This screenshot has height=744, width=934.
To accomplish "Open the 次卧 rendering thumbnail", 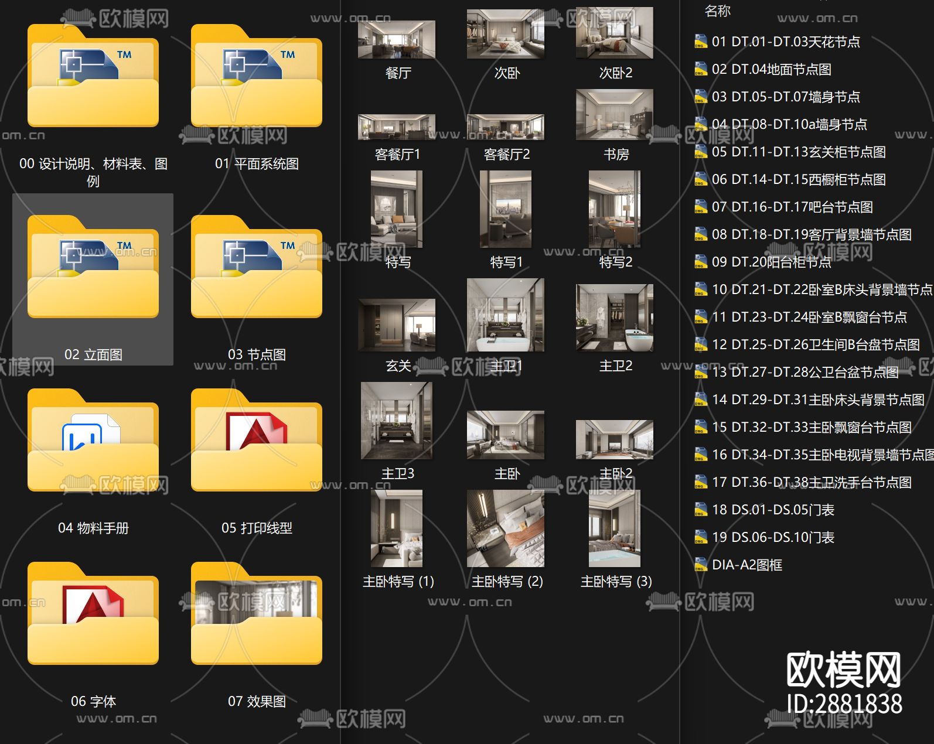I will click(x=506, y=33).
